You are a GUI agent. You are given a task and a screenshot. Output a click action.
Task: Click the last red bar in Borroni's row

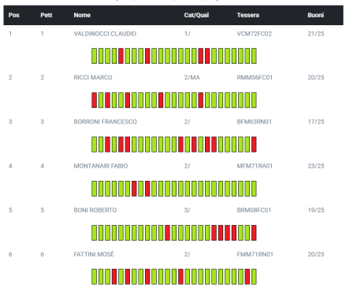click(x=254, y=144)
